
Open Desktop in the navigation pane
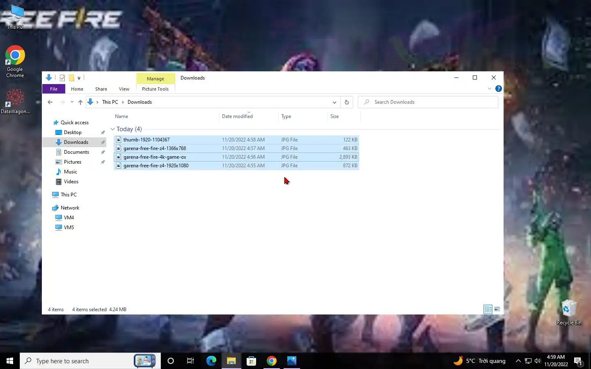pyautogui.click(x=73, y=132)
